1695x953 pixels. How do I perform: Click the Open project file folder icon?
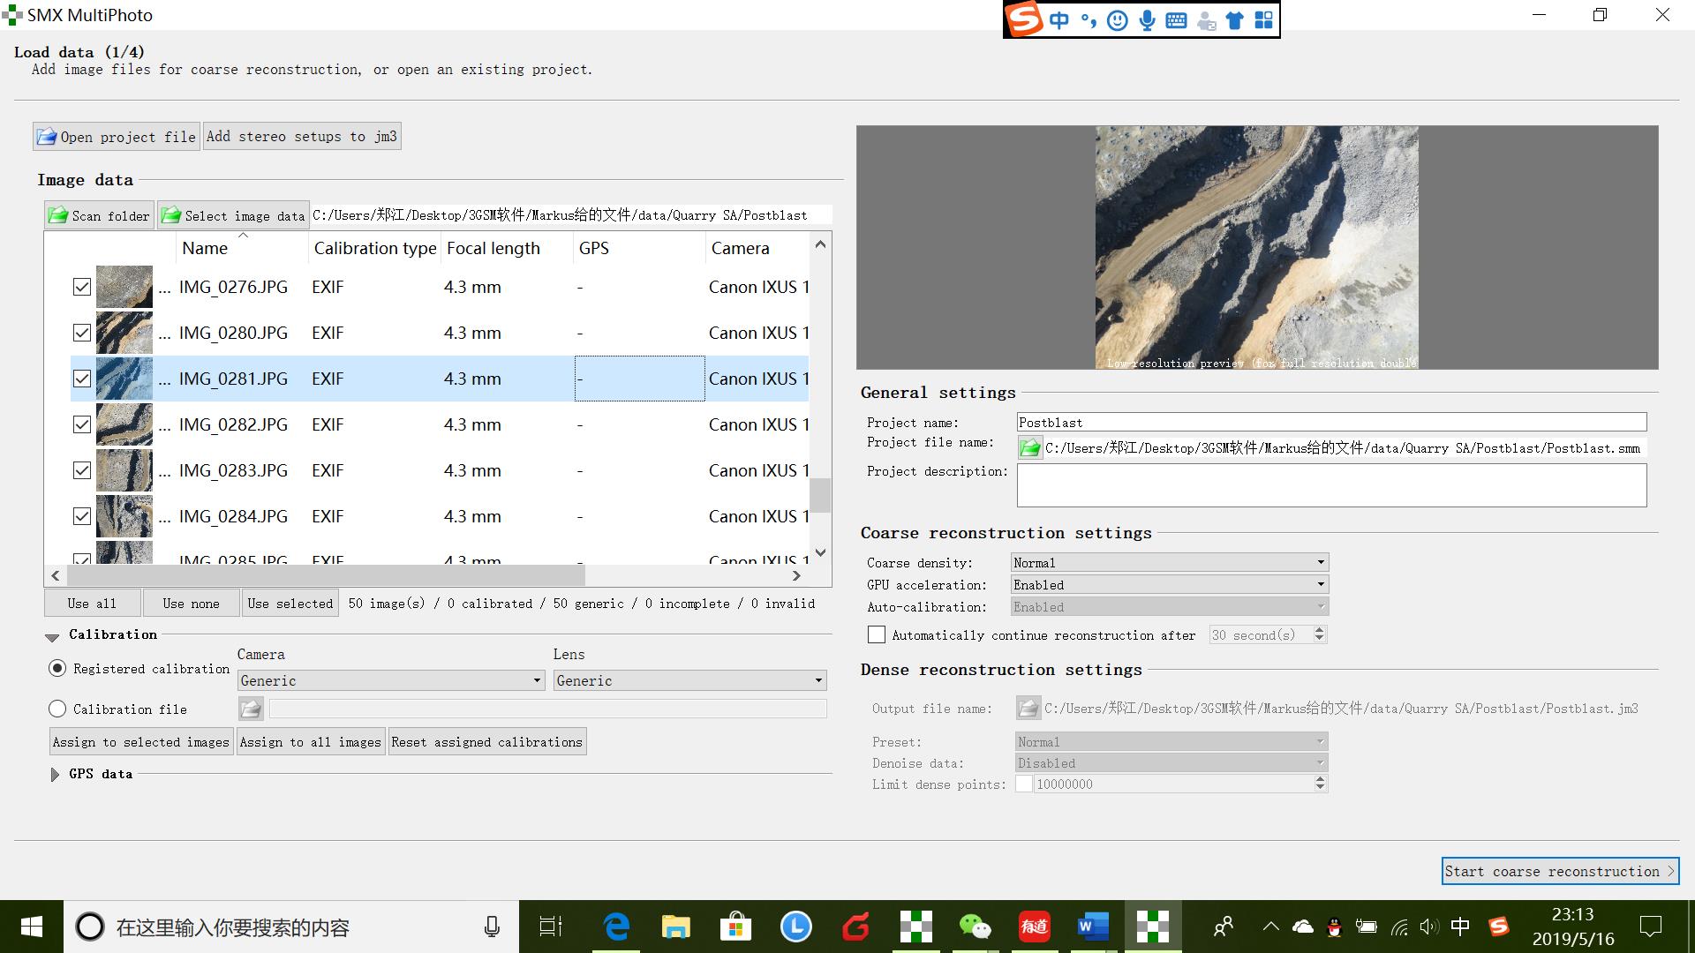click(x=47, y=137)
